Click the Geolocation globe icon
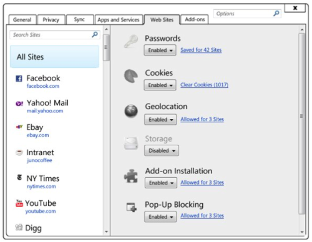This screenshot has width=312, height=242. tap(131, 111)
